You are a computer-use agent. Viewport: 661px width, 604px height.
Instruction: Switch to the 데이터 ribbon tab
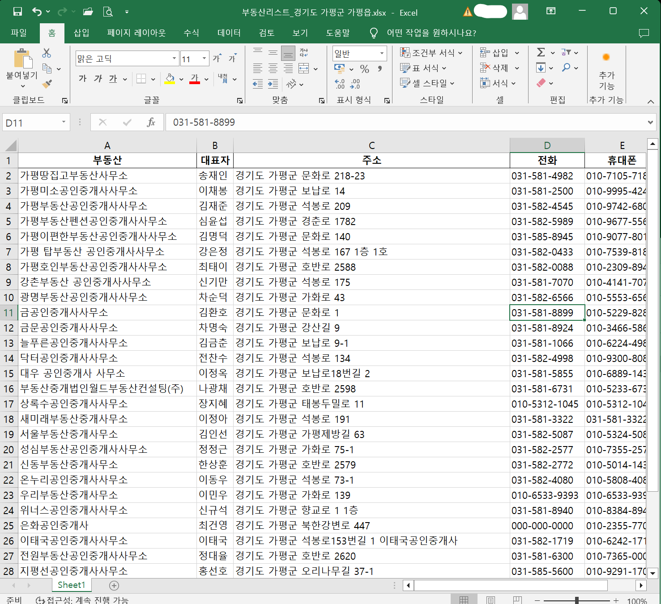coord(229,33)
